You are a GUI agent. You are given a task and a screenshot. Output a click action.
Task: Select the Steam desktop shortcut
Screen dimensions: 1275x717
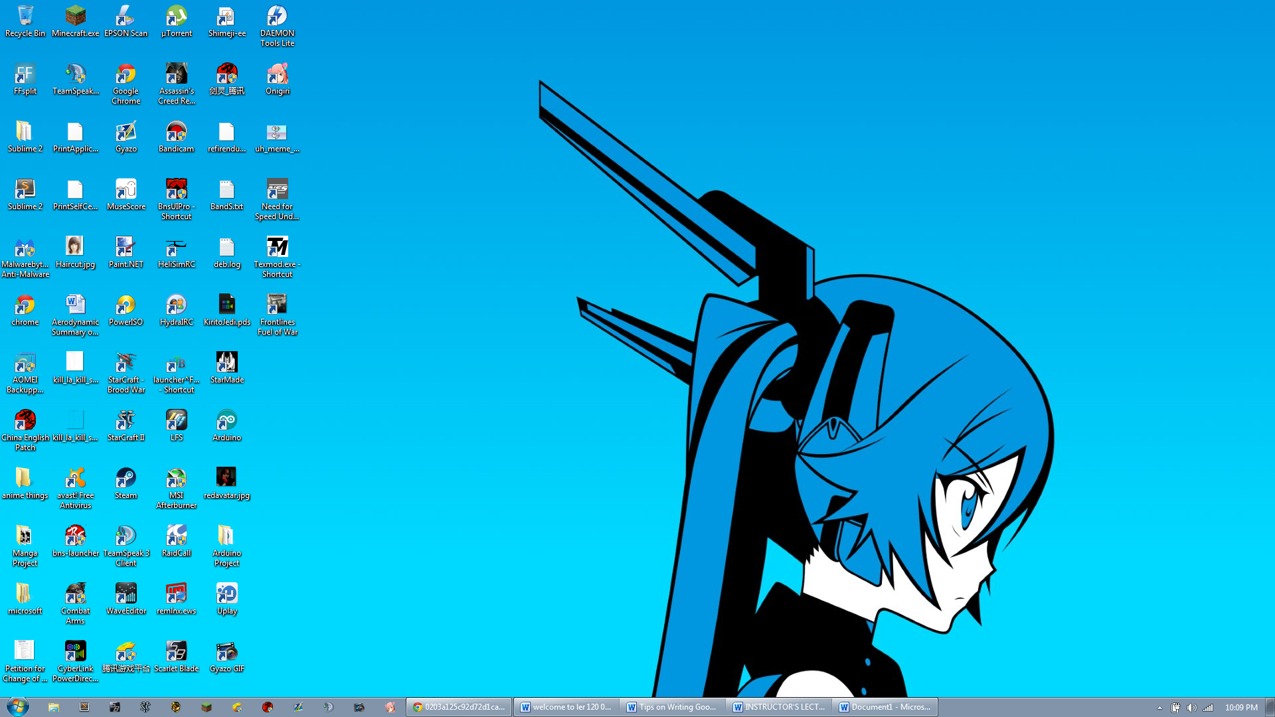point(126,483)
